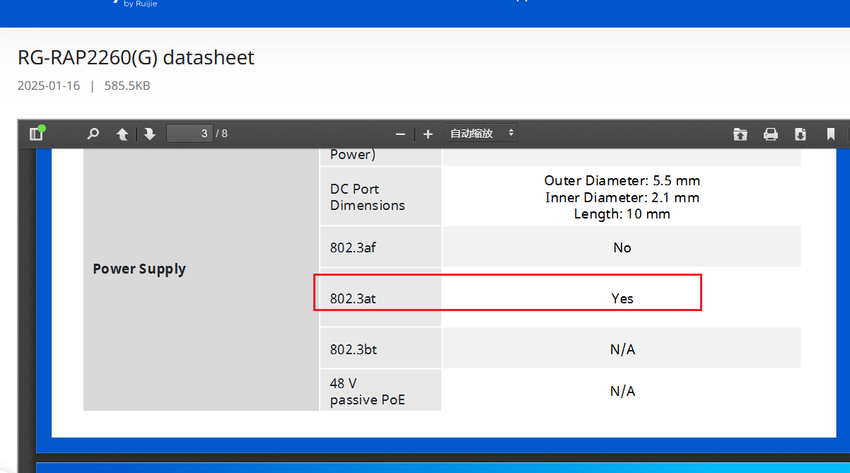The height and width of the screenshot is (473, 850).
Task: Go to previous page with up arrow
Action: pos(122,134)
